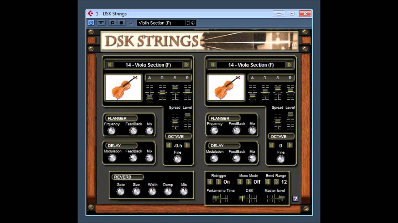
Task: Click the Reverb Damp knob
Action: (x=168, y=192)
